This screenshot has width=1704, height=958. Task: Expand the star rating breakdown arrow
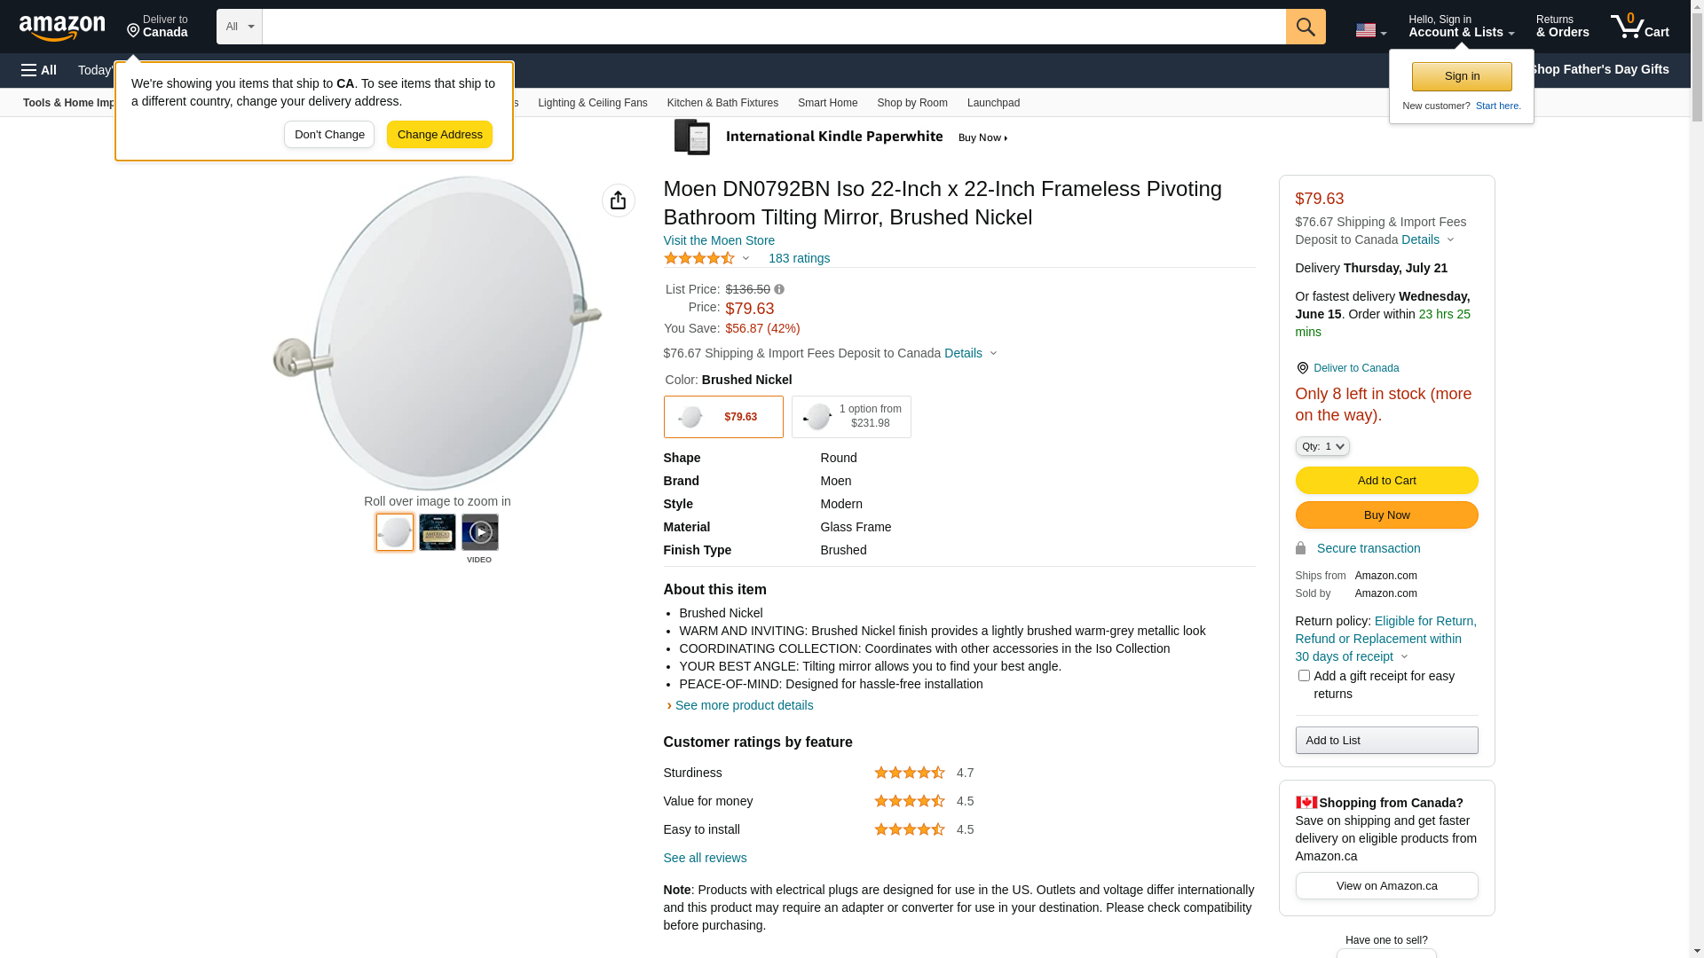click(745, 259)
